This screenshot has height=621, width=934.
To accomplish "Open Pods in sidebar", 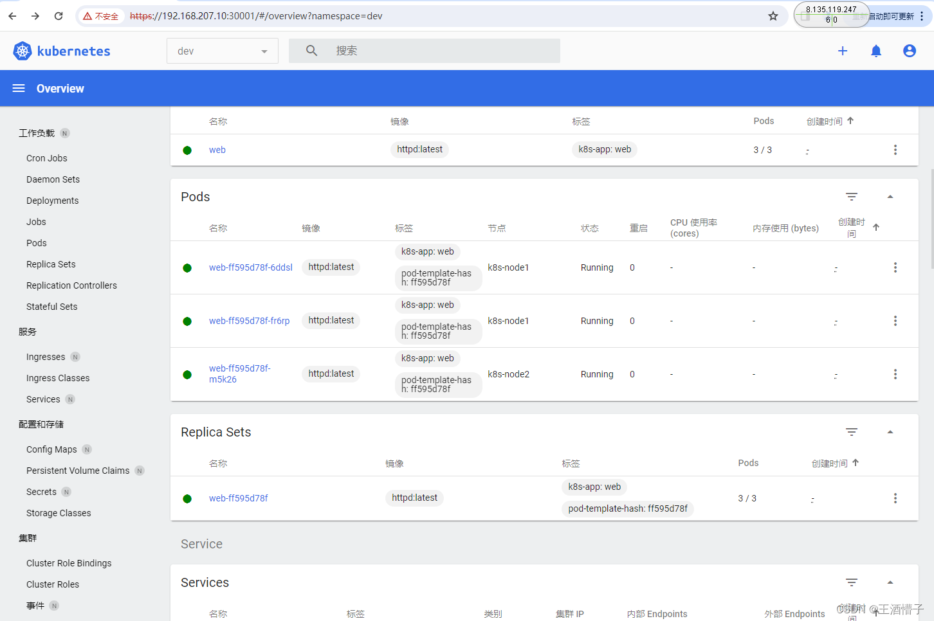I will [x=37, y=243].
